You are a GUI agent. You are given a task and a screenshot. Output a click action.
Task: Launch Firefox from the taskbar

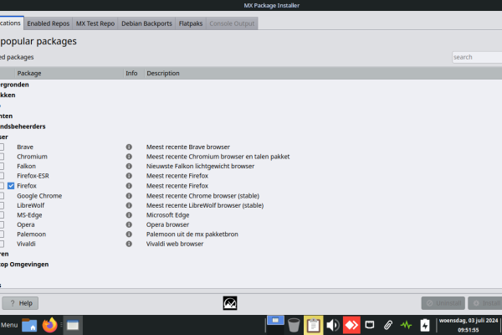tap(49, 324)
